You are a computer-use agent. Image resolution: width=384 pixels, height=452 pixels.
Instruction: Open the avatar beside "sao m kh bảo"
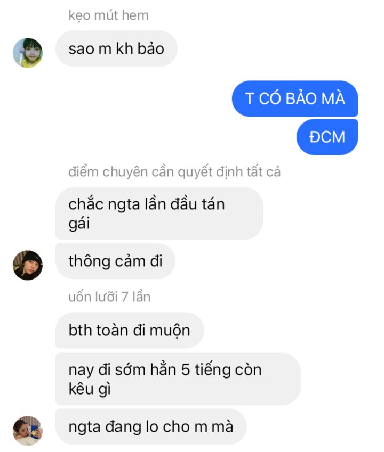(x=27, y=53)
